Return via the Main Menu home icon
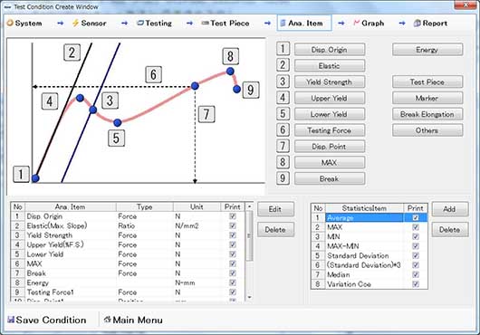This screenshot has height=335, width=480. (107, 320)
